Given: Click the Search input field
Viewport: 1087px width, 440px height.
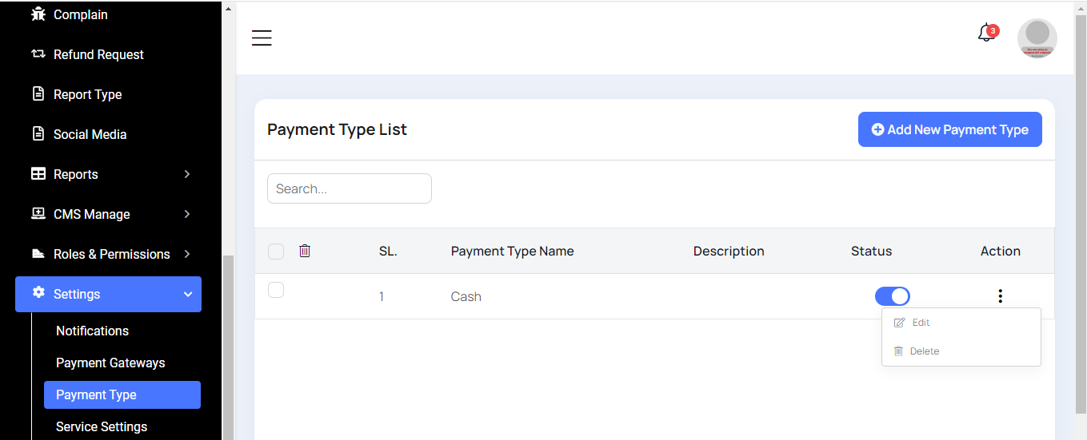Looking at the screenshot, I should (349, 188).
